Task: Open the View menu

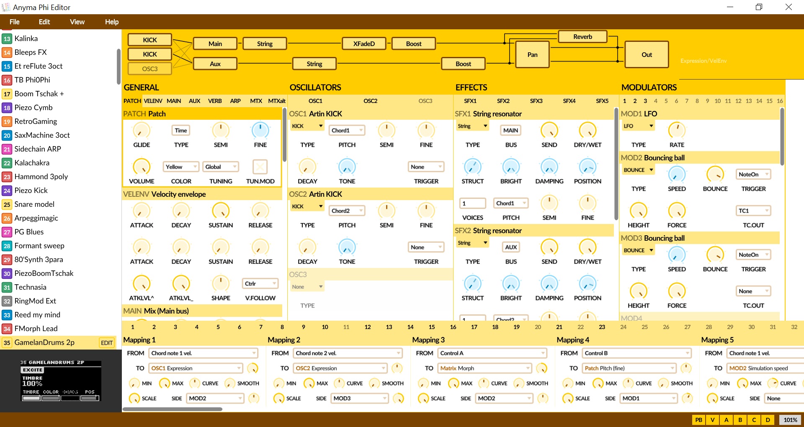Action: 77,22
